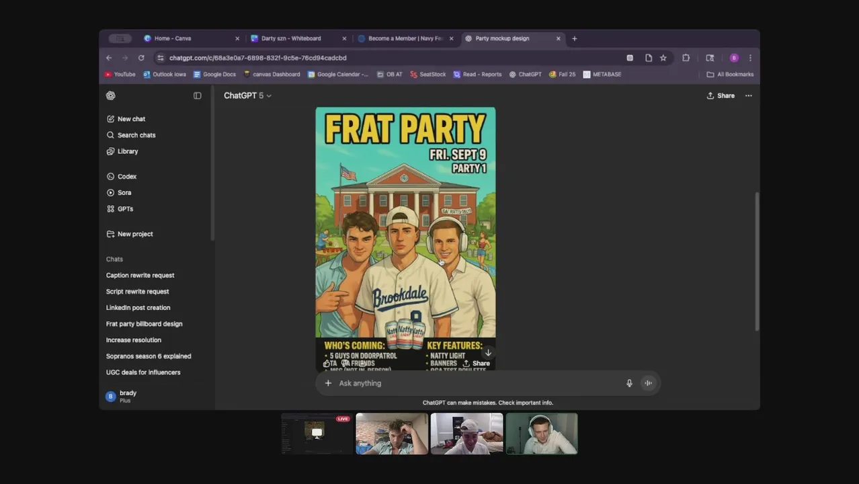Click the browser back arrow

(x=109, y=58)
